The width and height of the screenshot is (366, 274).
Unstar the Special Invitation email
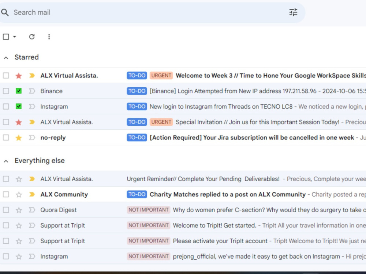pos(19,122)
